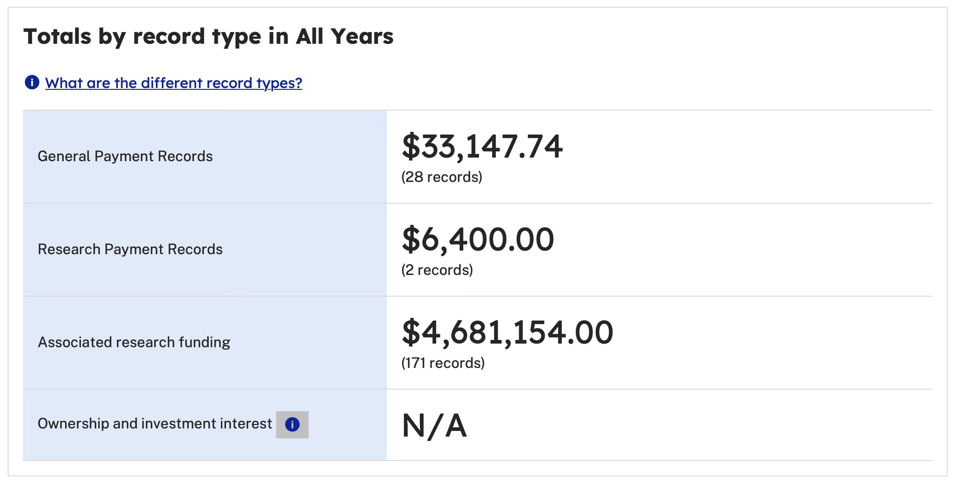Select the Ownership and investment interest label
Viewport: 954px width, 484px height.
[x=155, y=423]
